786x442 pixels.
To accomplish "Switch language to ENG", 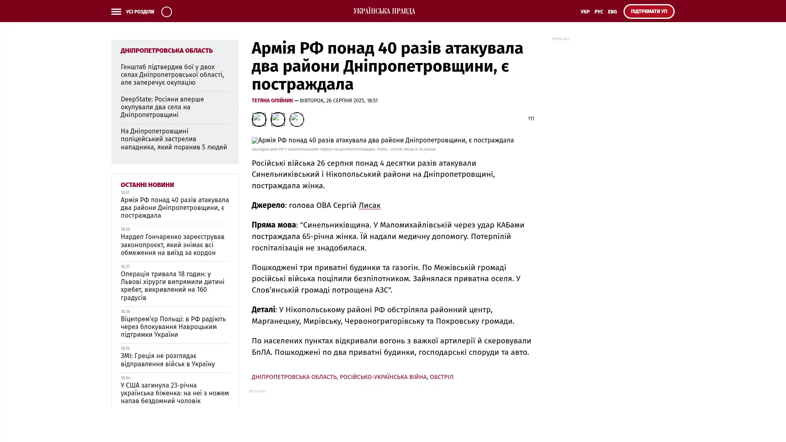I will [x=612, y=12].
